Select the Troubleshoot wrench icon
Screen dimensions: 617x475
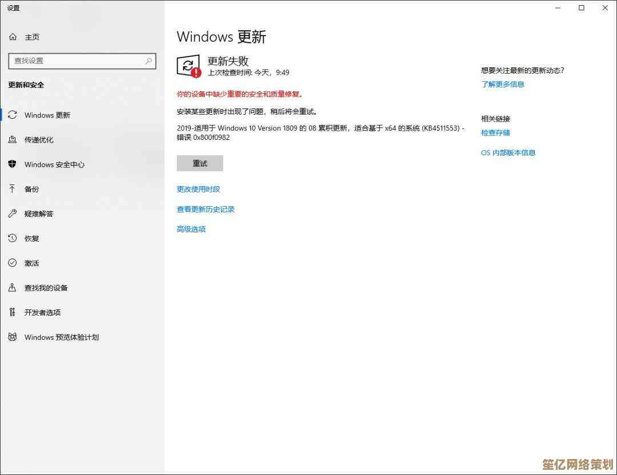13,214
